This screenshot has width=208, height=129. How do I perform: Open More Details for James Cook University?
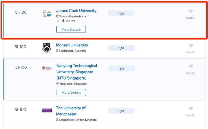coord(71,29)
